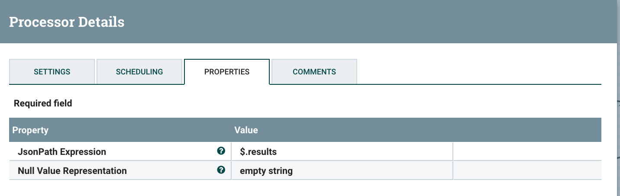620x196 pixels.
Task: Click the dialog header bar beside the title
Action: (x=346, y=22)
